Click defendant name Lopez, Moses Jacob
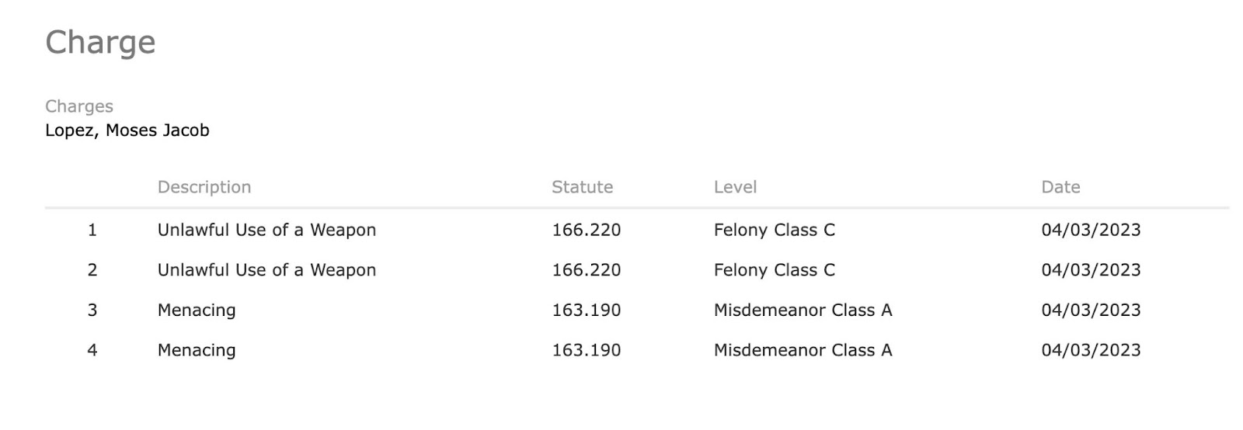The height and width of the screenshot is (430, 1243). (127, 130)
